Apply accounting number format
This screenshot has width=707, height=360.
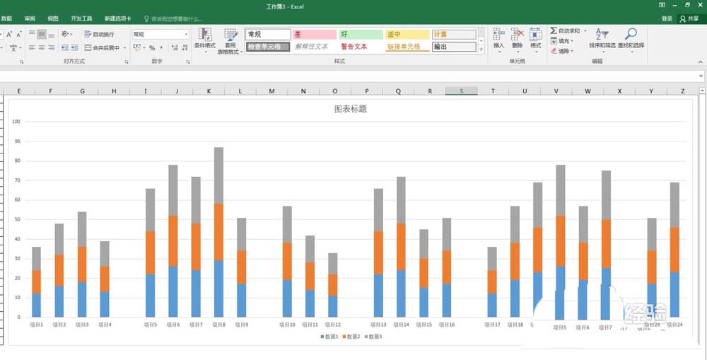coord(137,47)
